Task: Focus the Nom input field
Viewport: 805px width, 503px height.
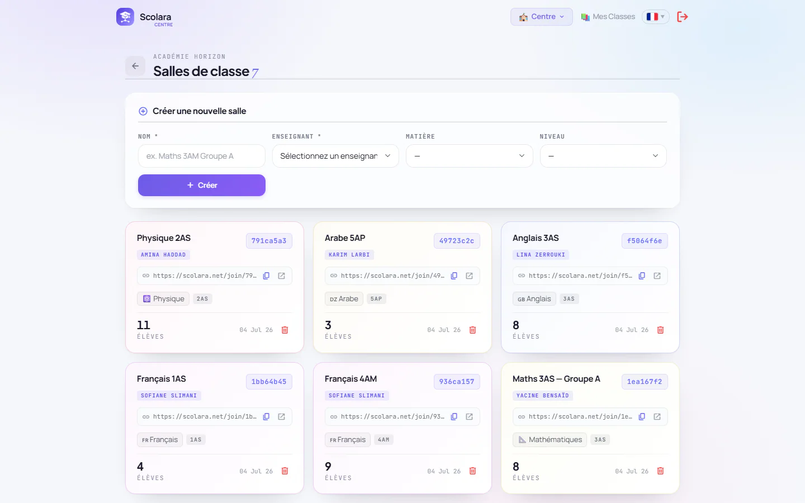Action: point(202,156)
